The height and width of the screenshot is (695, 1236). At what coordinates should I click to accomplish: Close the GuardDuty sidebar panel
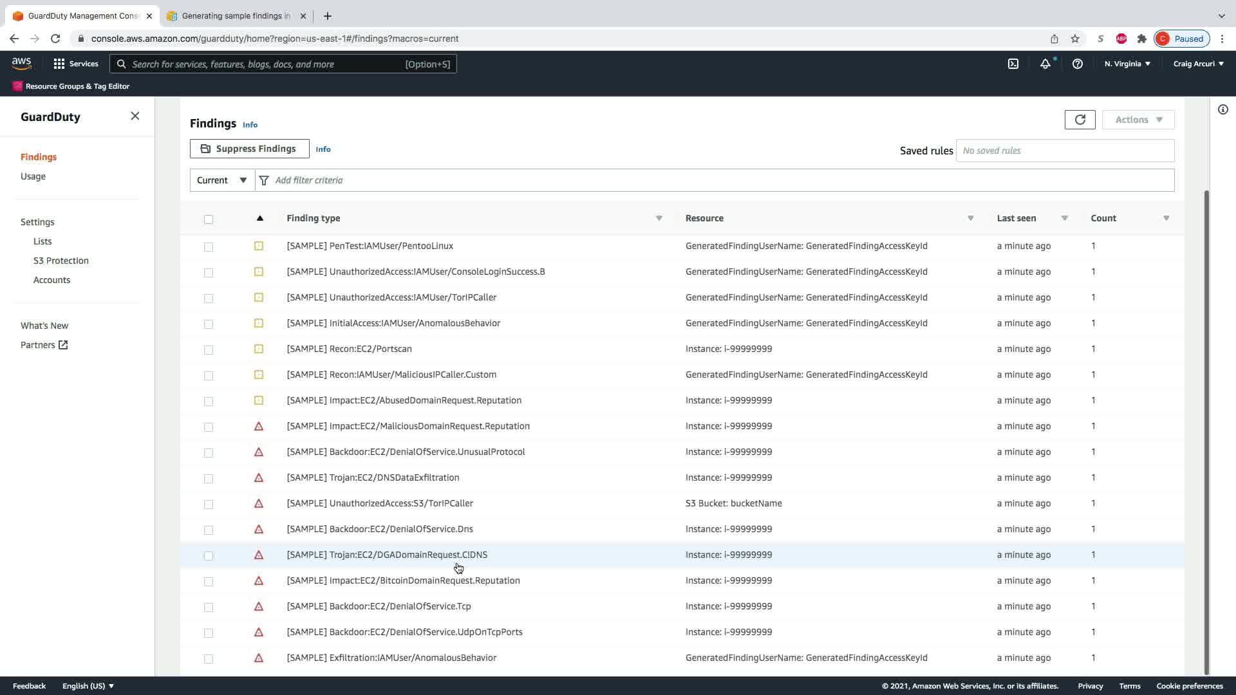click(x=135, y=116)
